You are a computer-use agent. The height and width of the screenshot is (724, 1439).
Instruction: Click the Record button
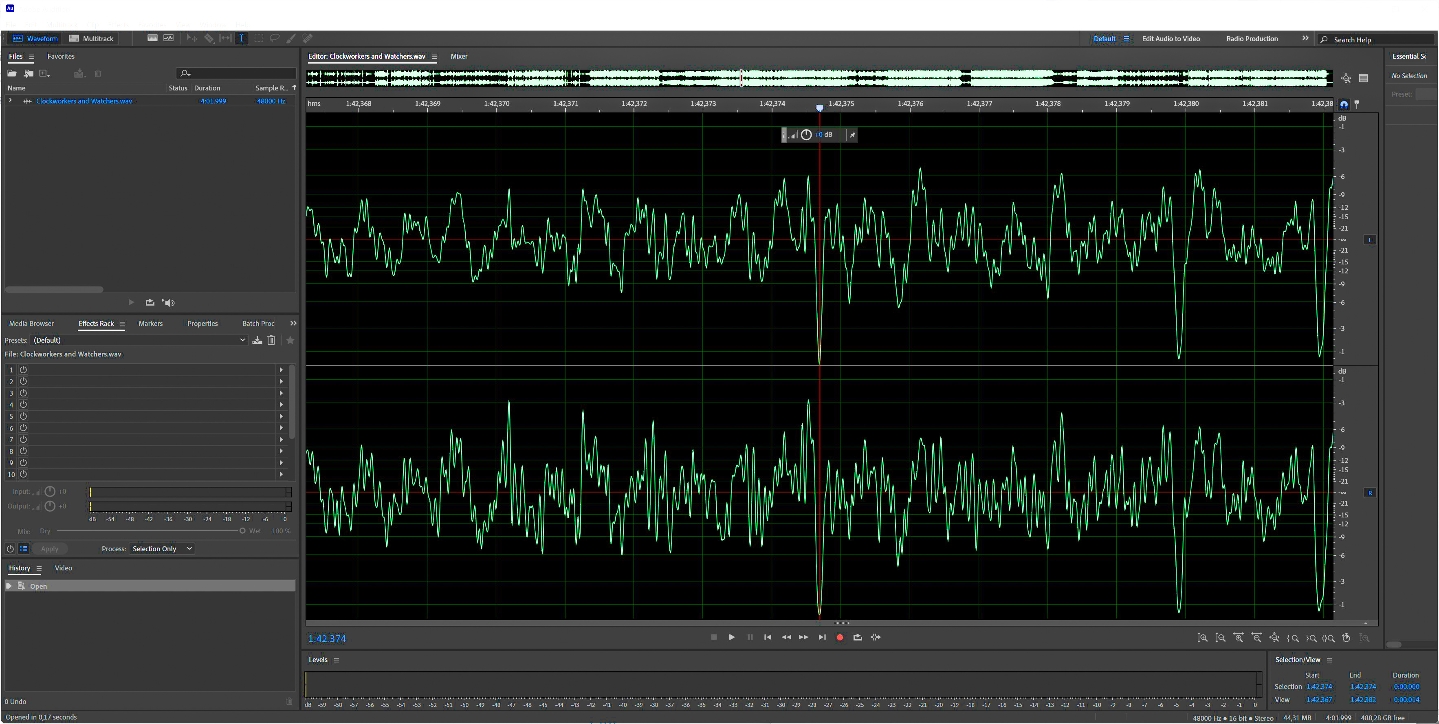coord(839,637)
